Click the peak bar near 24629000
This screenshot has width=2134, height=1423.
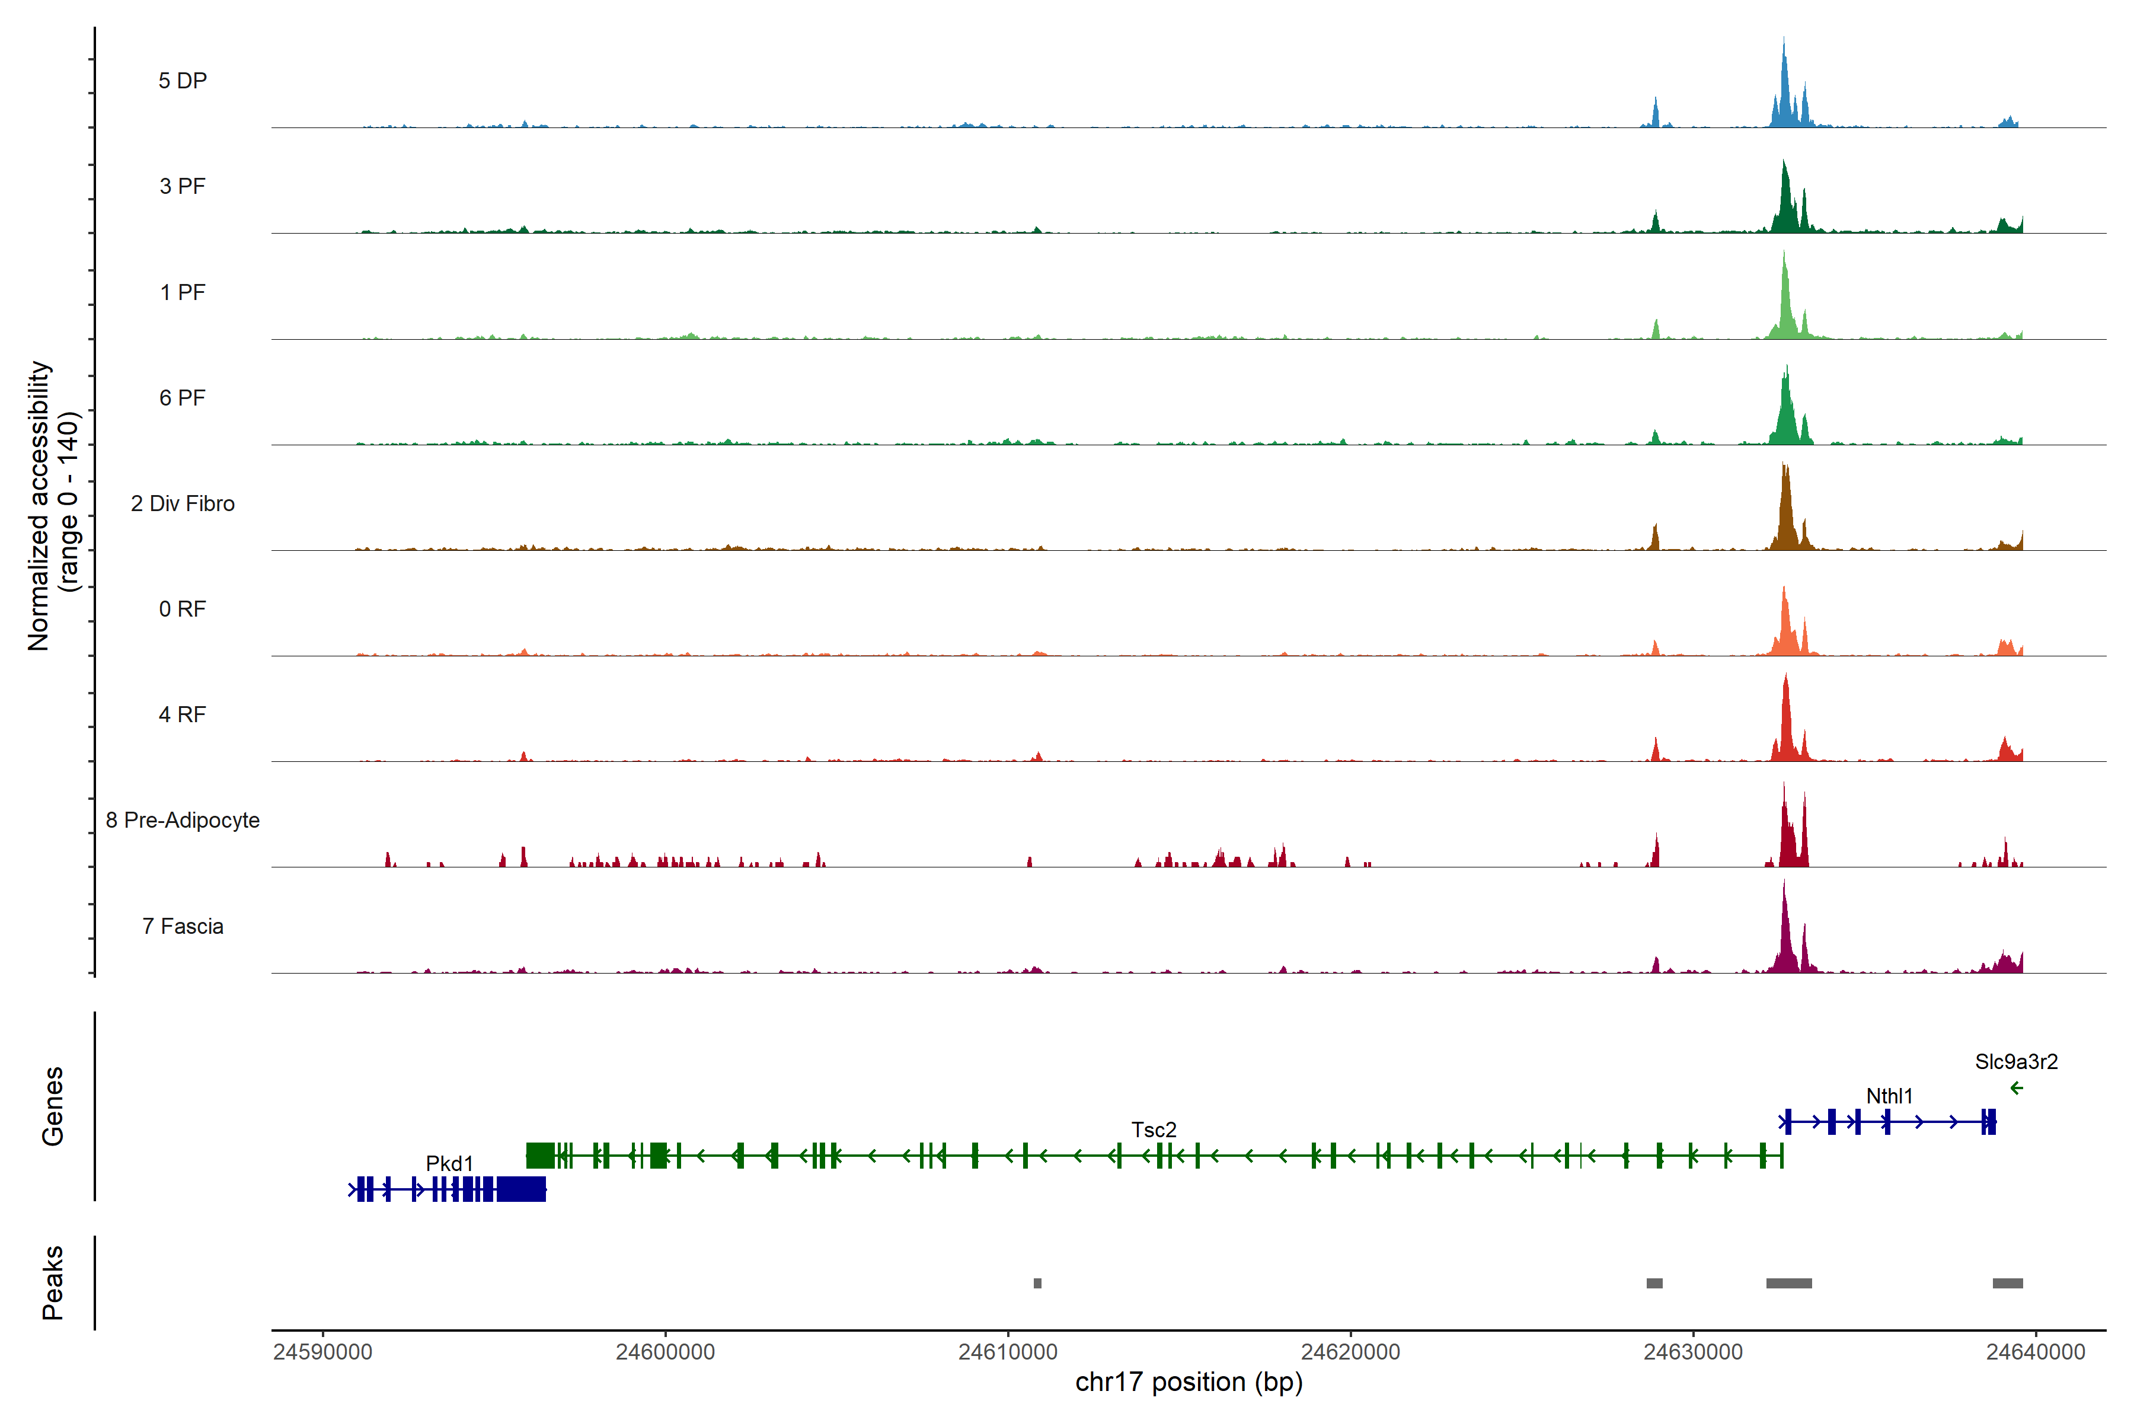pyautogui.click(x=1654, y=1283)
